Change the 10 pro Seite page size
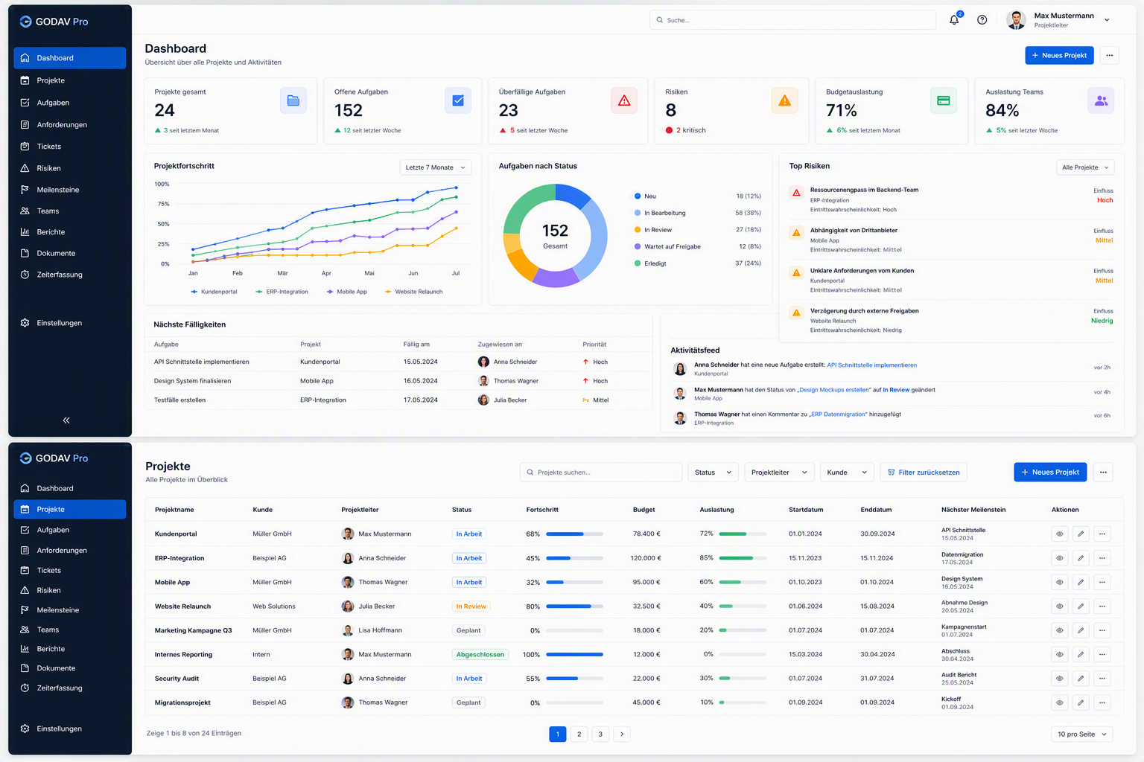The height and width of the screenshot is (762, 1144). click(1081, 734)
